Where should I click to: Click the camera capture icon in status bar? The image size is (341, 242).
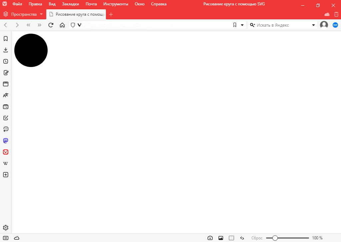(x=210, y=238)
